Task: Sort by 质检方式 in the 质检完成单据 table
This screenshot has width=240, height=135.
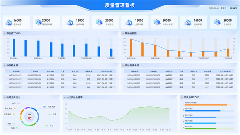Action: (194, 72)
